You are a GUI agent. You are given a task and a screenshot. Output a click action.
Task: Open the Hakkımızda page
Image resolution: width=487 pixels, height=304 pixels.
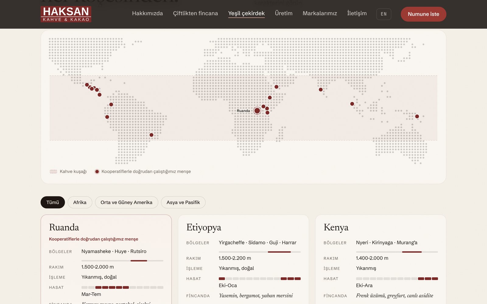(x=147, y=13)
